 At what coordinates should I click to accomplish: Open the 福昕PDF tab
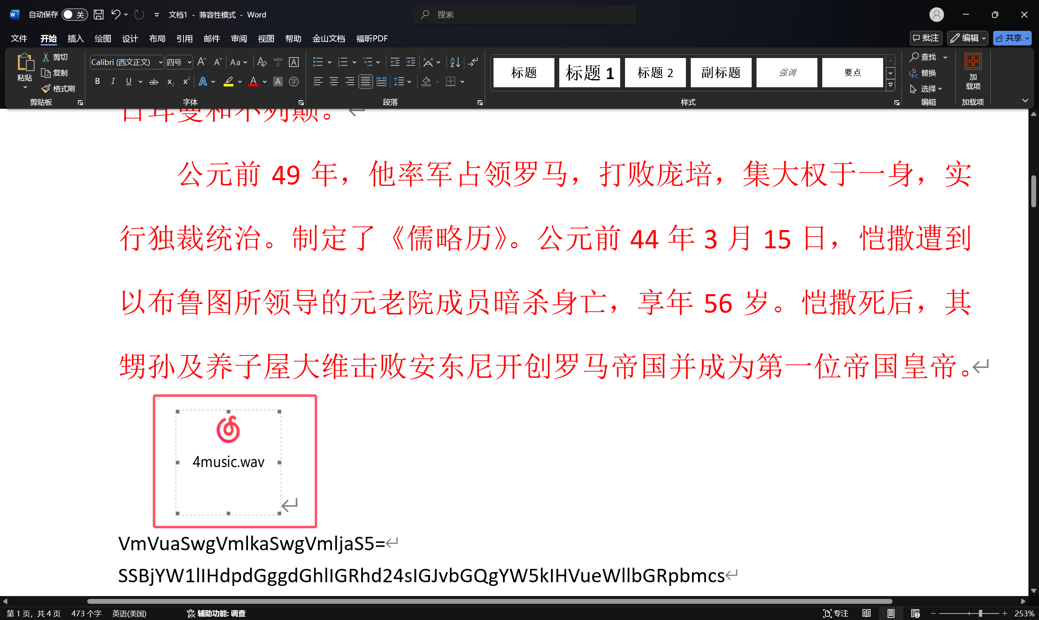click(372, 39)
